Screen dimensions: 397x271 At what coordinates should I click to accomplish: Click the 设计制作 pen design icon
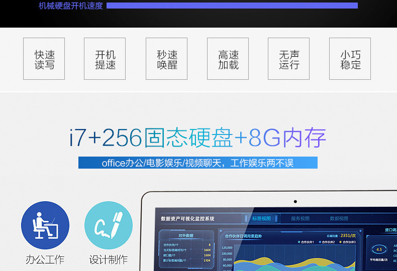click(x=109, y=225)
